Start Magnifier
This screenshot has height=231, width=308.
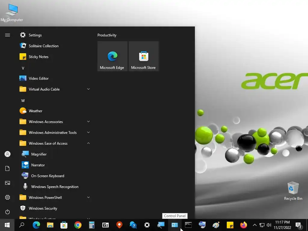pyautogui.click(x=55, y=154)
